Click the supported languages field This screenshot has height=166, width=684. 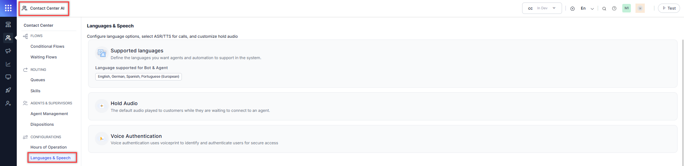coord(138,77)
